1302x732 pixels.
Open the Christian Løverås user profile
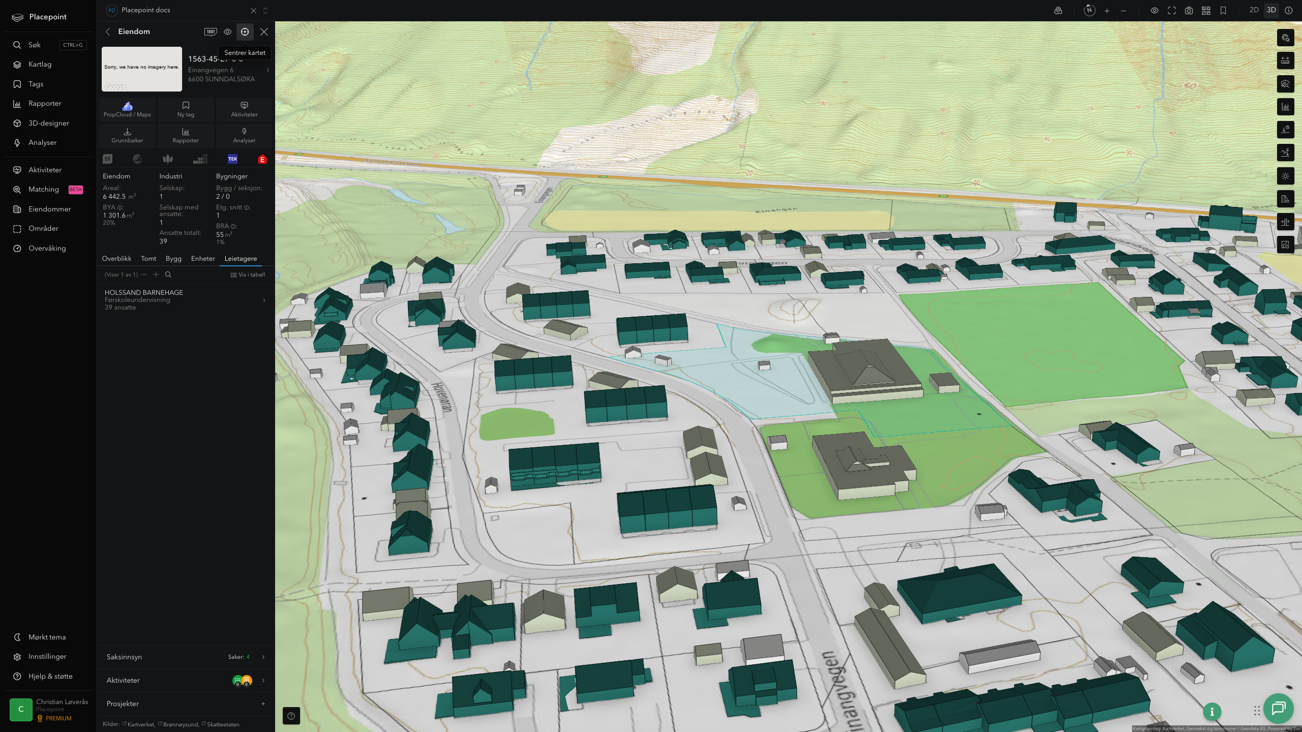click(48, 710)
